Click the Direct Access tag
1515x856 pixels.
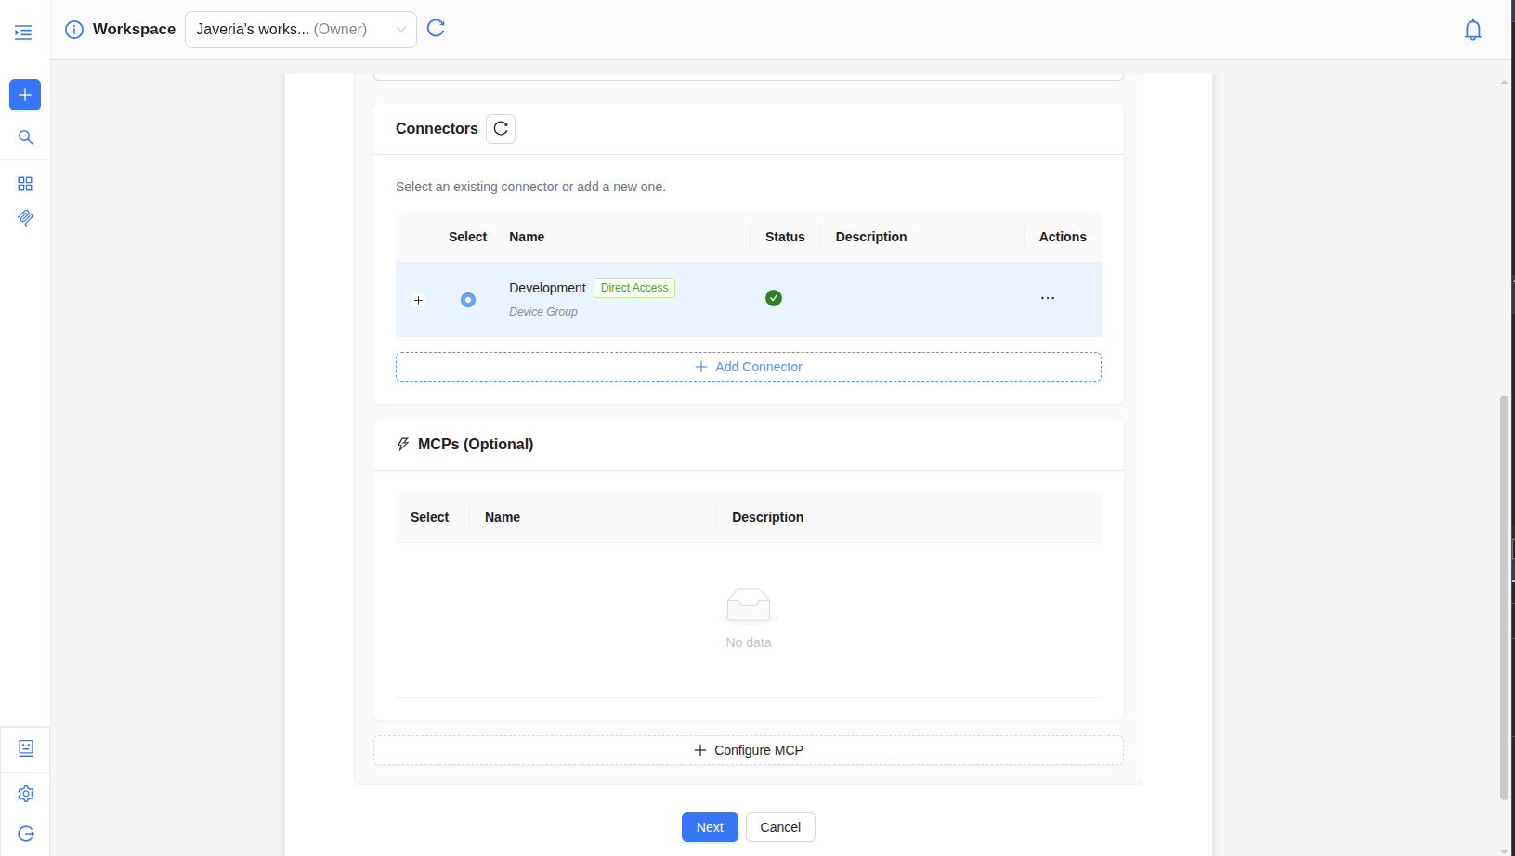[x=634, y=288]
